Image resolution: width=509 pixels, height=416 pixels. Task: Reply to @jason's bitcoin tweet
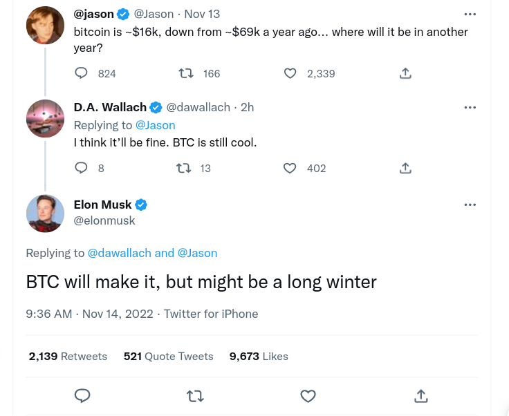pyautogui.click(x=82, y=73)
